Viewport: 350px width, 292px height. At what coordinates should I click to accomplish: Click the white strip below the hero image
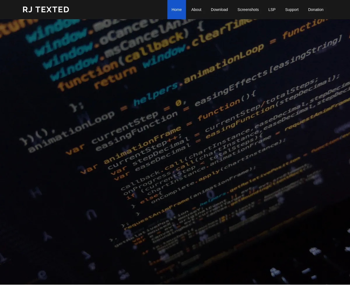click(175, 288)
